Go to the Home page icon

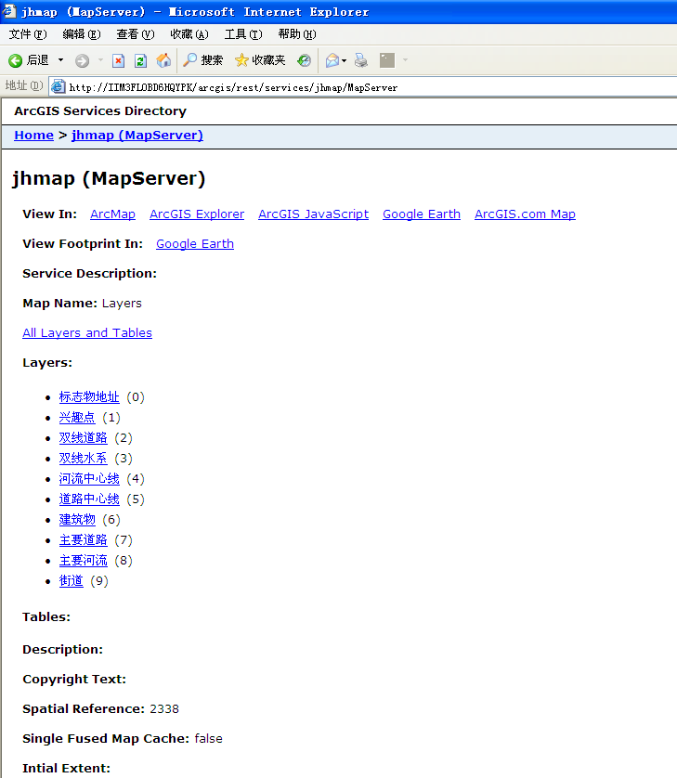click(163, 60)
